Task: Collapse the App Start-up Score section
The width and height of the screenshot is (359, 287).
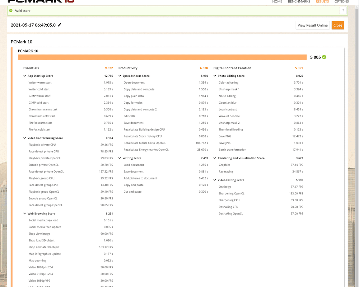Action: point(24,76)
